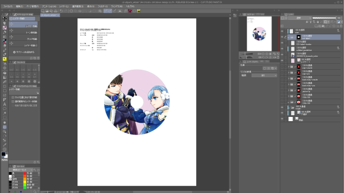Image resolution: width=344 pixels, height=193 pixels.
Task: Click the black foreground color swatch
Action: pyautogui.click(x=3, y=154)
